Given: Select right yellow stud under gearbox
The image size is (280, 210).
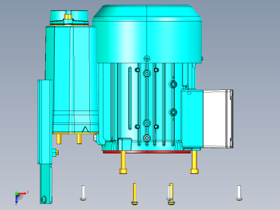Looking at the screenshot, I should click(79, 139).
